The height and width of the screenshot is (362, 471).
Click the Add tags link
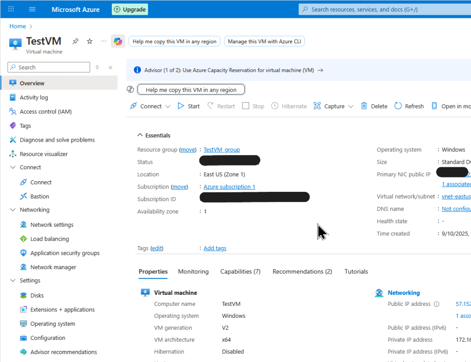(215, 248)
